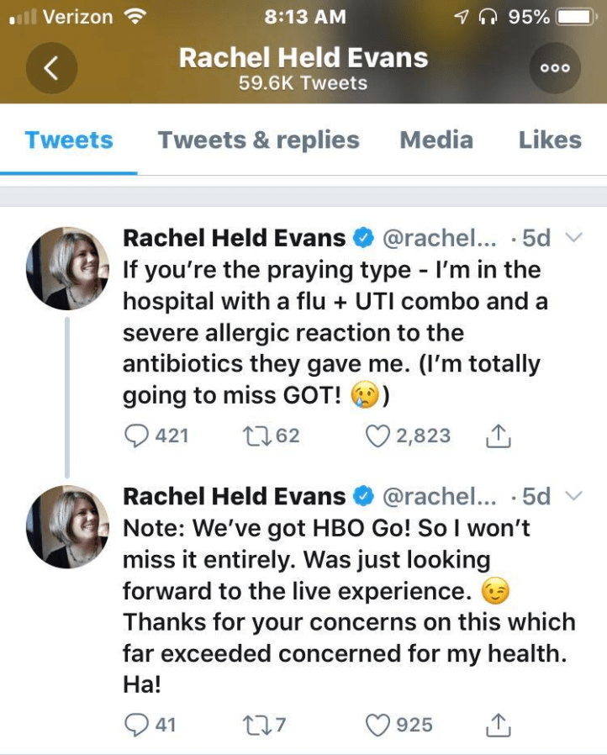
Task: Expand the first tweet's dropdown chevron
Action: (573, 238)
